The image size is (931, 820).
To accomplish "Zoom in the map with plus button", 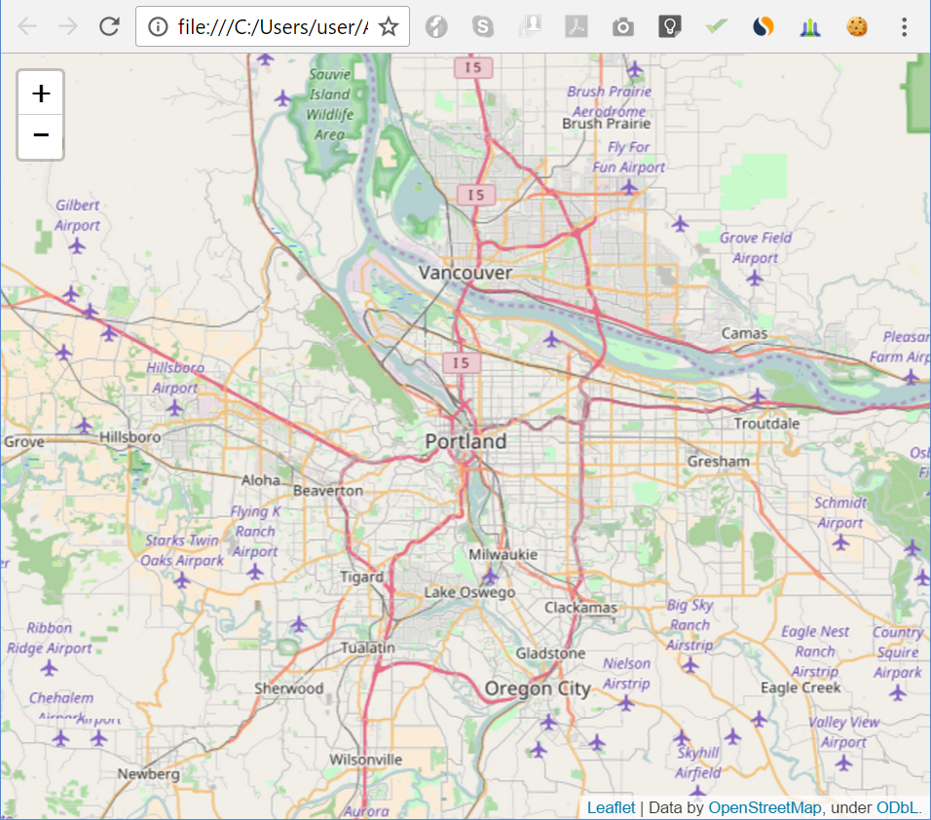I will click(40, 93).
